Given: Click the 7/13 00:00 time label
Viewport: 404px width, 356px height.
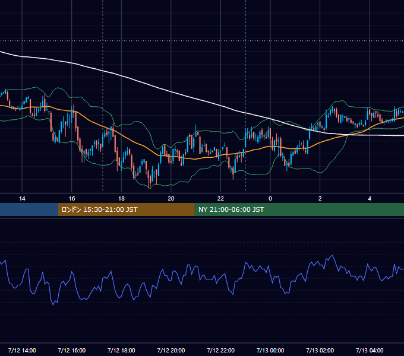Looking at the screenshot, I should pos(270,350).
